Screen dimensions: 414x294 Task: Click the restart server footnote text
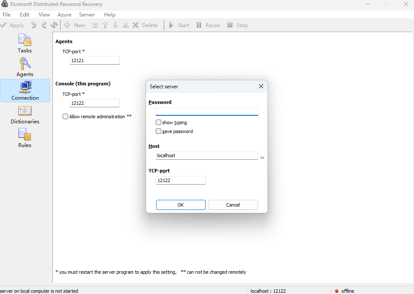(x=116, y=272)
